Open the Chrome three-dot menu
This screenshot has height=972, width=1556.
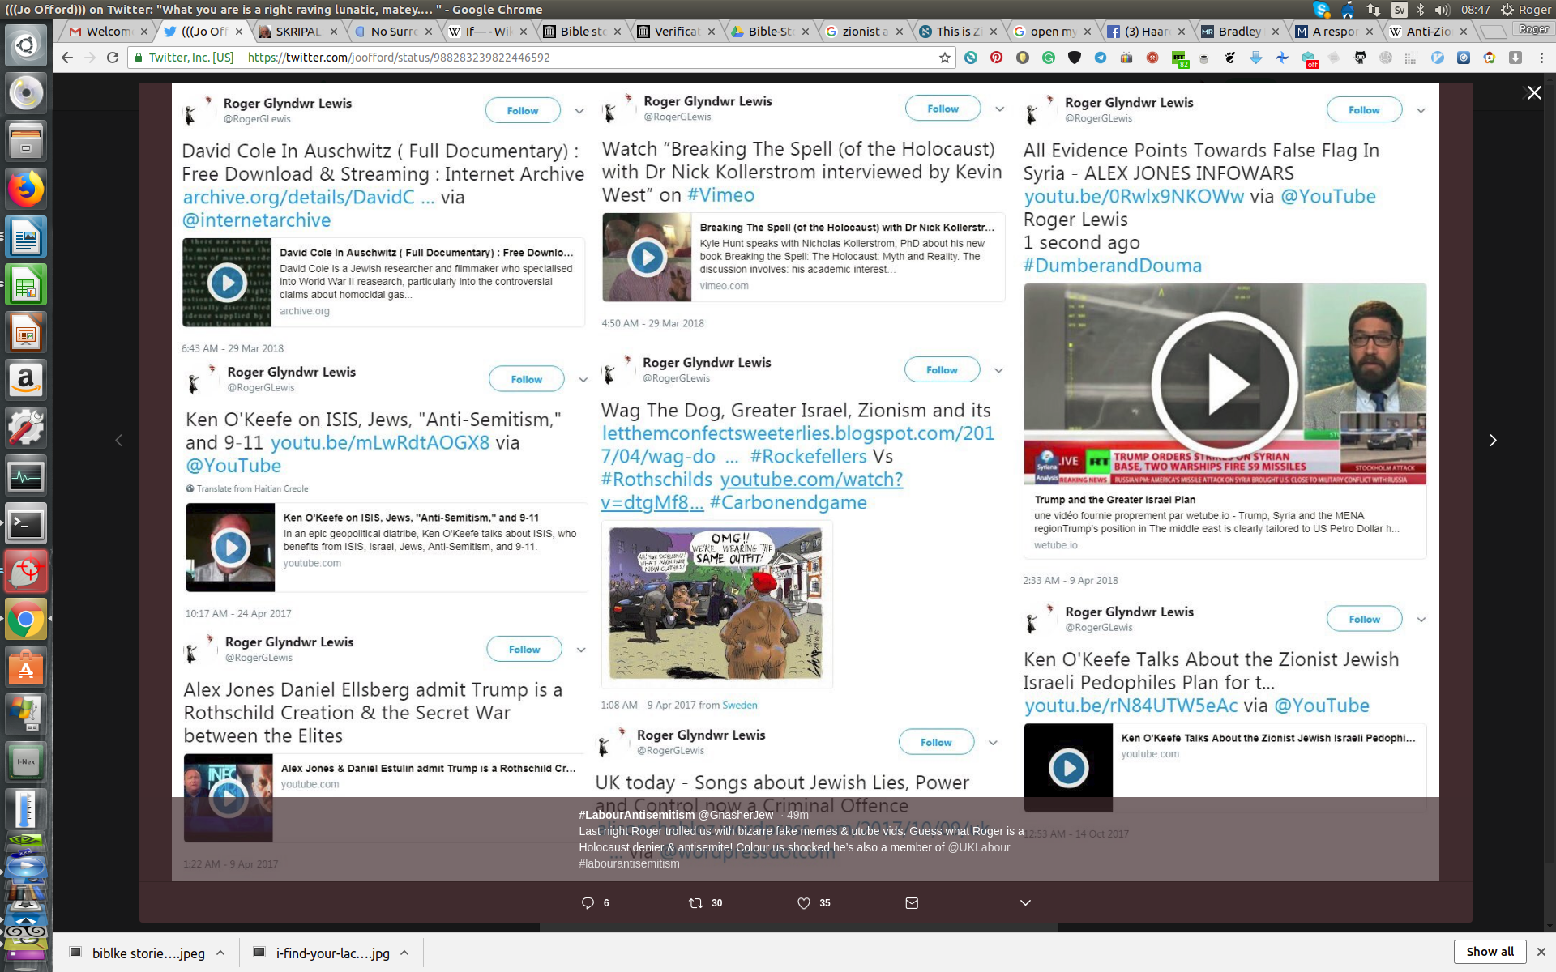click(x=1541, y=58)
